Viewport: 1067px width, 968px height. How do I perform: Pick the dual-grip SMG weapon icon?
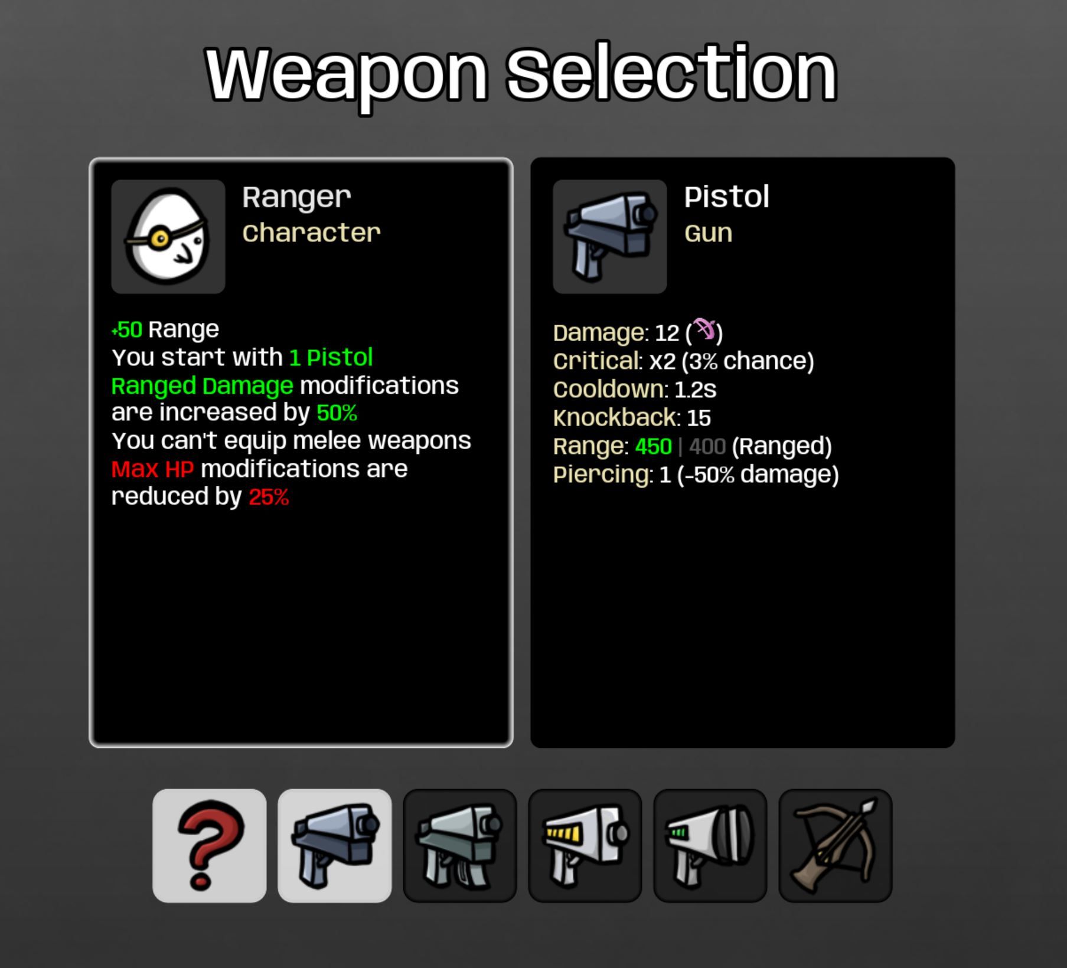click(460, 845)
